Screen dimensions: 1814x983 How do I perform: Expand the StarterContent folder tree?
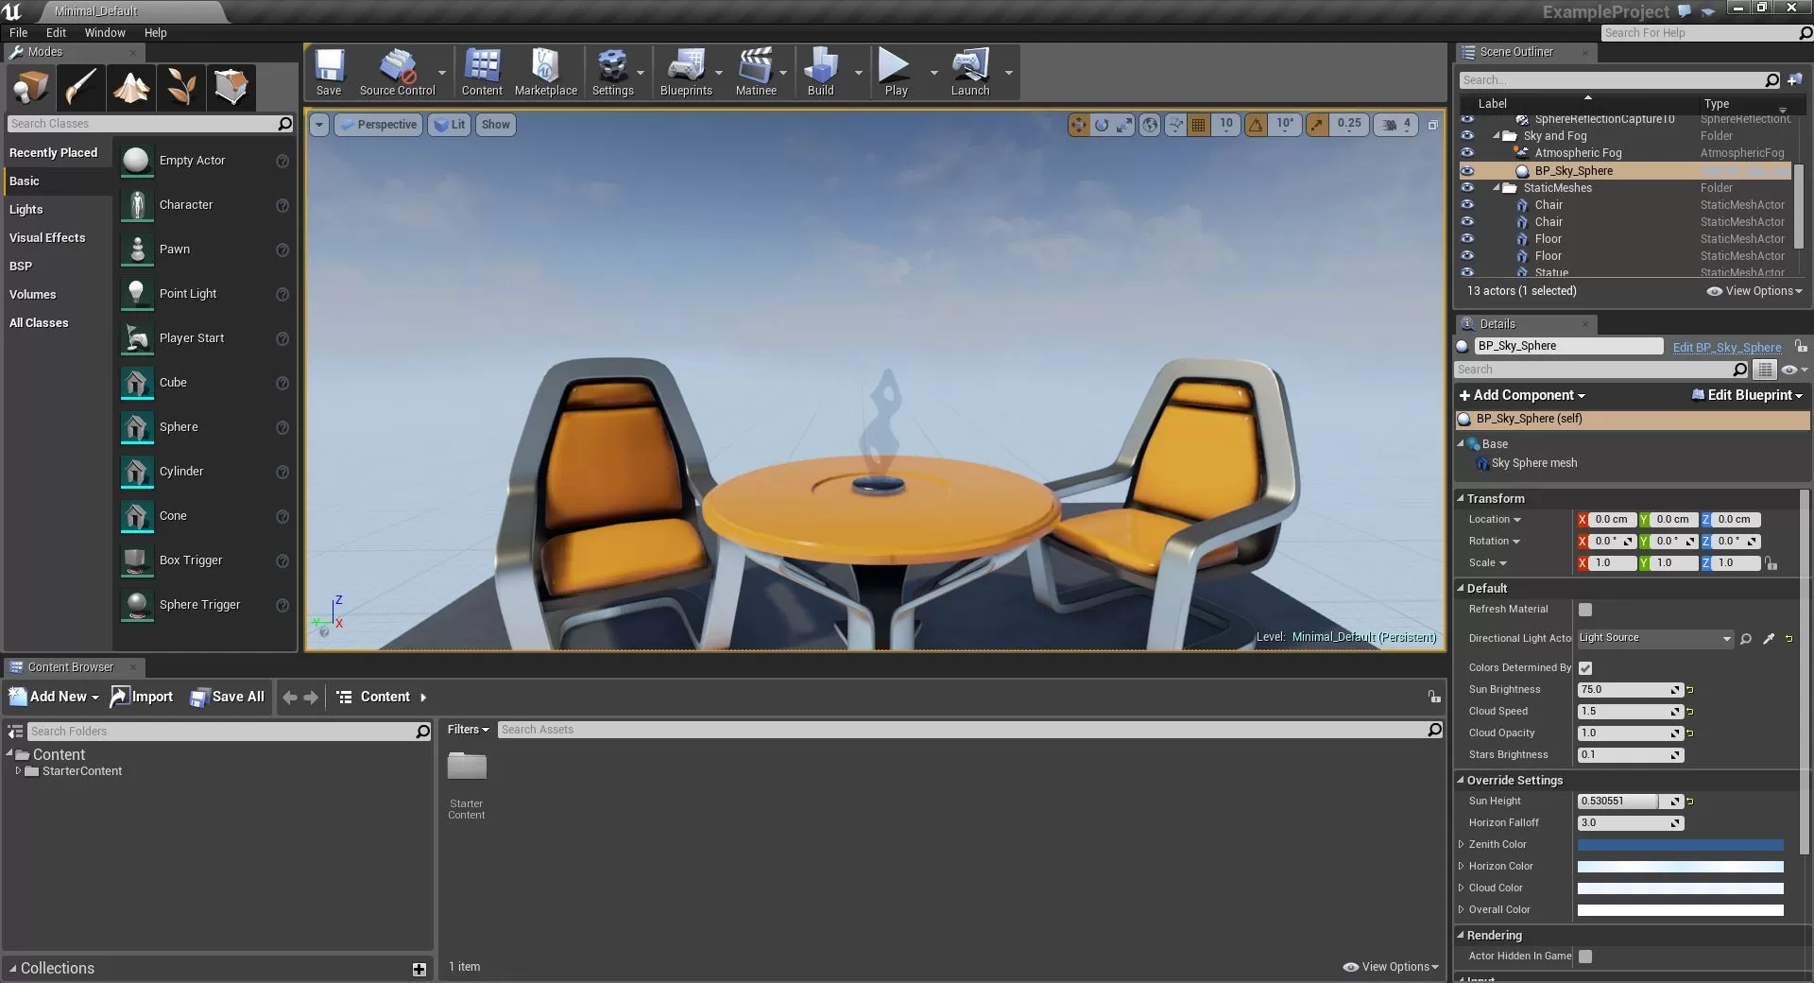point(18,771)
